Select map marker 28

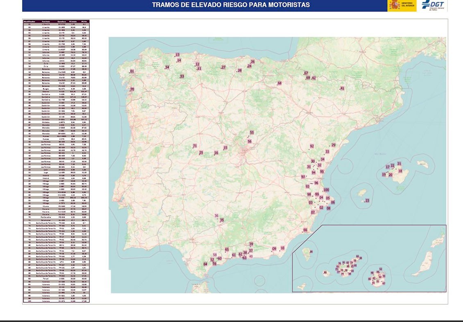pos(240,70)
